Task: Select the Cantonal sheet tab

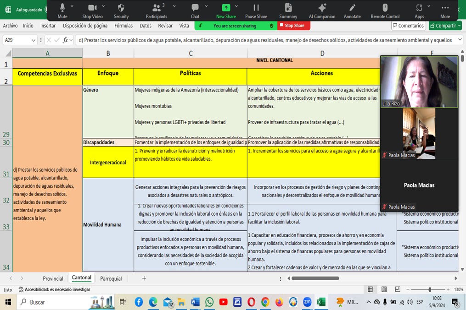Action: [81, 277]
